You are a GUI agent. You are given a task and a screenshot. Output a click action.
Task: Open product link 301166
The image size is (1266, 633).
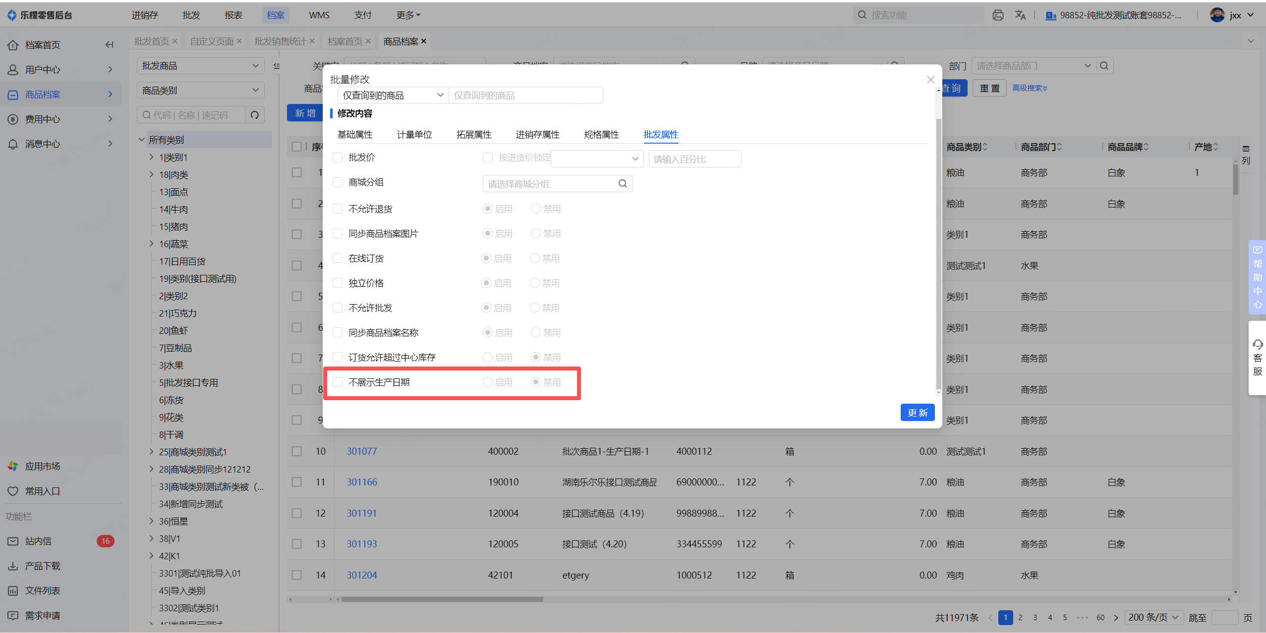click(361, 482)
